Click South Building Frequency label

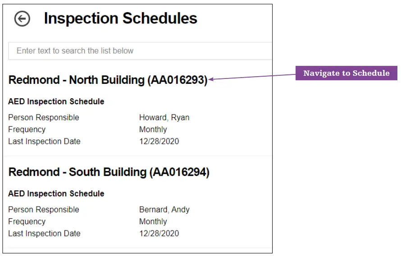27,221
